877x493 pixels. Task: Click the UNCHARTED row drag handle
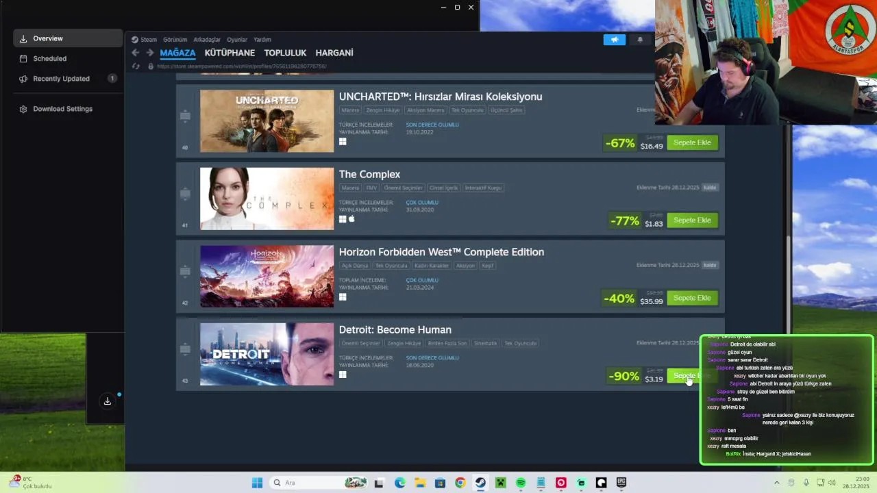(185, 116)
